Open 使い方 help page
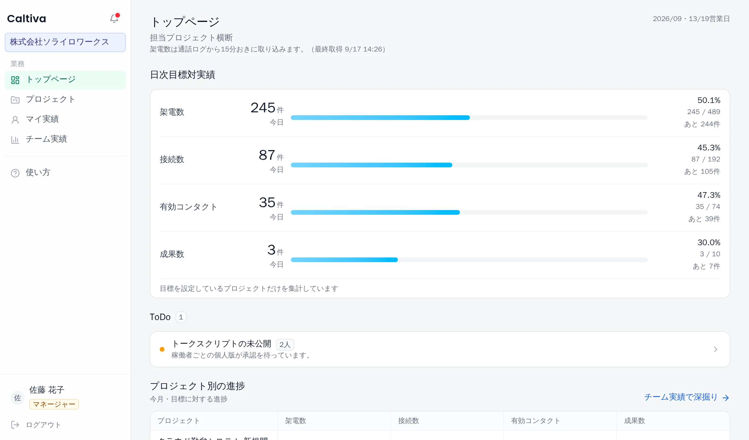This screenshot has height=440, width=749. [x=65, y=173]
